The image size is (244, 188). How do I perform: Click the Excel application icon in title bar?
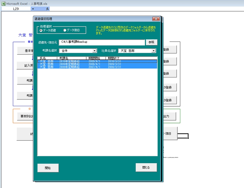[x=3, y=3]
